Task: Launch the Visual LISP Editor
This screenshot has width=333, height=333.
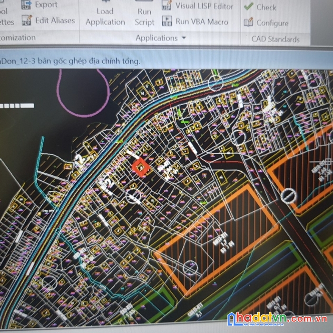Action: point(167,6)
